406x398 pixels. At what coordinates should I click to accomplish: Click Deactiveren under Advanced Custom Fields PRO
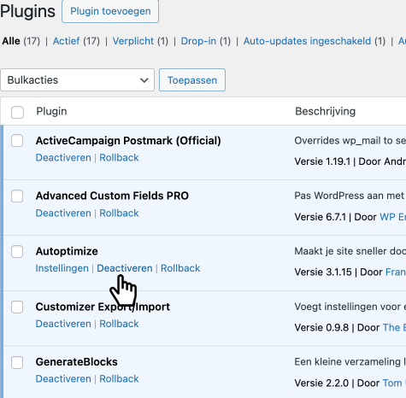(63, 213)
